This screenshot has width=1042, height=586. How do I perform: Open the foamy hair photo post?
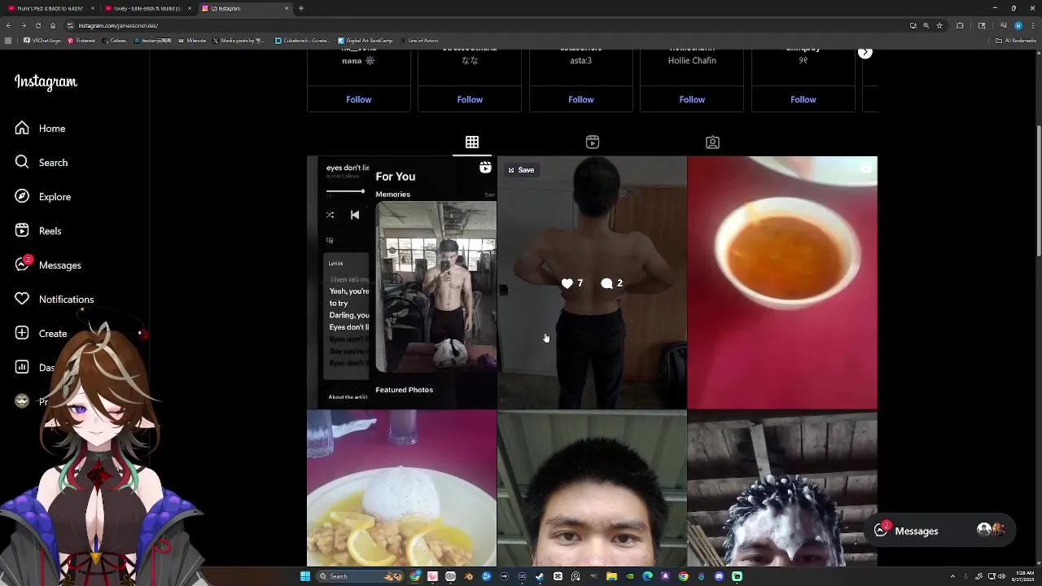point(782,488)
